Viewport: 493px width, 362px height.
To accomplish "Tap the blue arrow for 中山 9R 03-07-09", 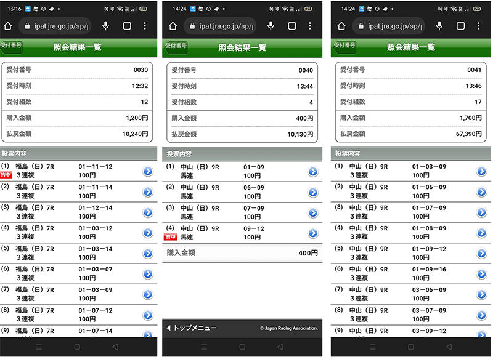I will 481,315.
